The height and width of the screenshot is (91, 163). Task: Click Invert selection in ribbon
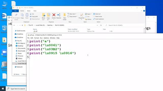(x=99, y=19)
